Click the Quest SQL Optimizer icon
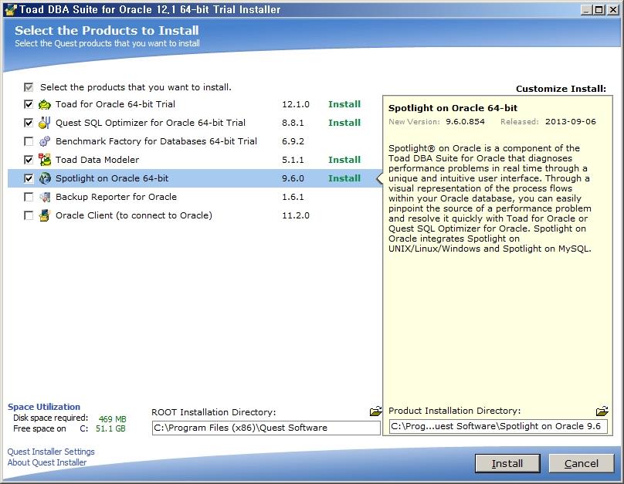The width and height of the screenshot is (624, 484). pos(45,123)
